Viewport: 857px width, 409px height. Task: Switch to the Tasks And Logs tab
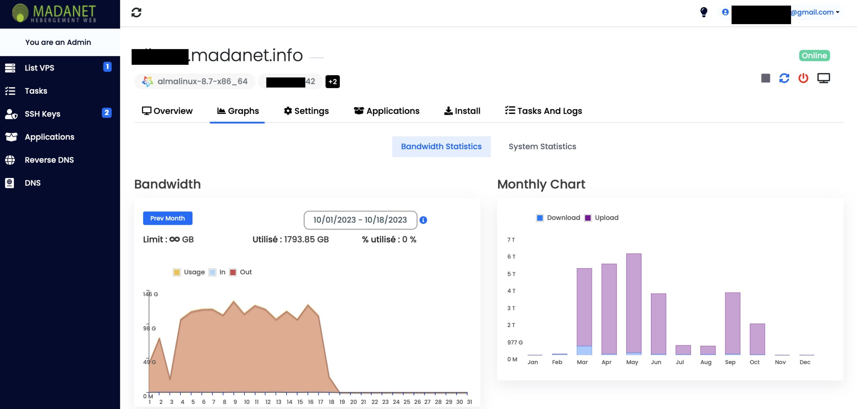tap(543, 111)
